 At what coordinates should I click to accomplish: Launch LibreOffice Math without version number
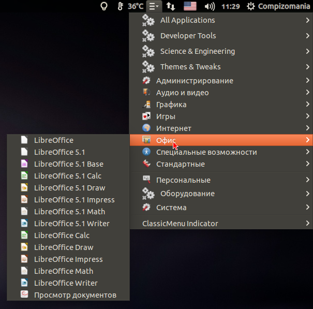click(x=68, y=271)
